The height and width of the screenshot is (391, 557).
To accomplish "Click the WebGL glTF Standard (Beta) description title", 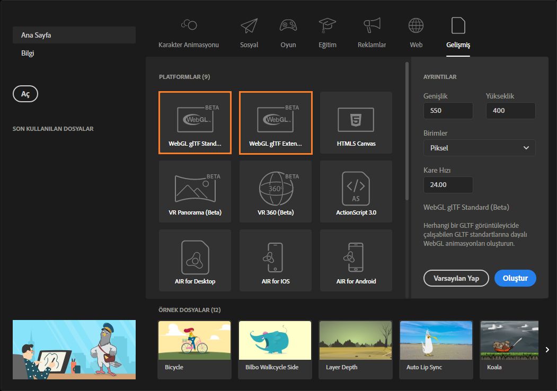I will click(x=466, y=207).
